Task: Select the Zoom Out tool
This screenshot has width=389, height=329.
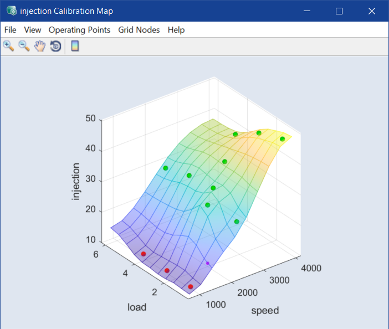Action: coord(24,46)
